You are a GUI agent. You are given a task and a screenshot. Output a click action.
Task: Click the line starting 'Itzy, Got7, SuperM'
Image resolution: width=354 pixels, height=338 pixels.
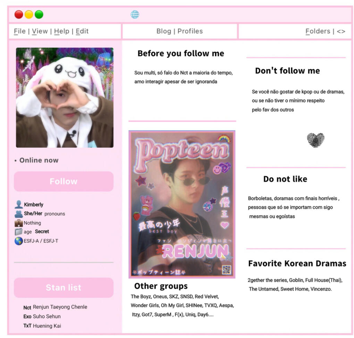pyautogui.click(x=173, y=315)
